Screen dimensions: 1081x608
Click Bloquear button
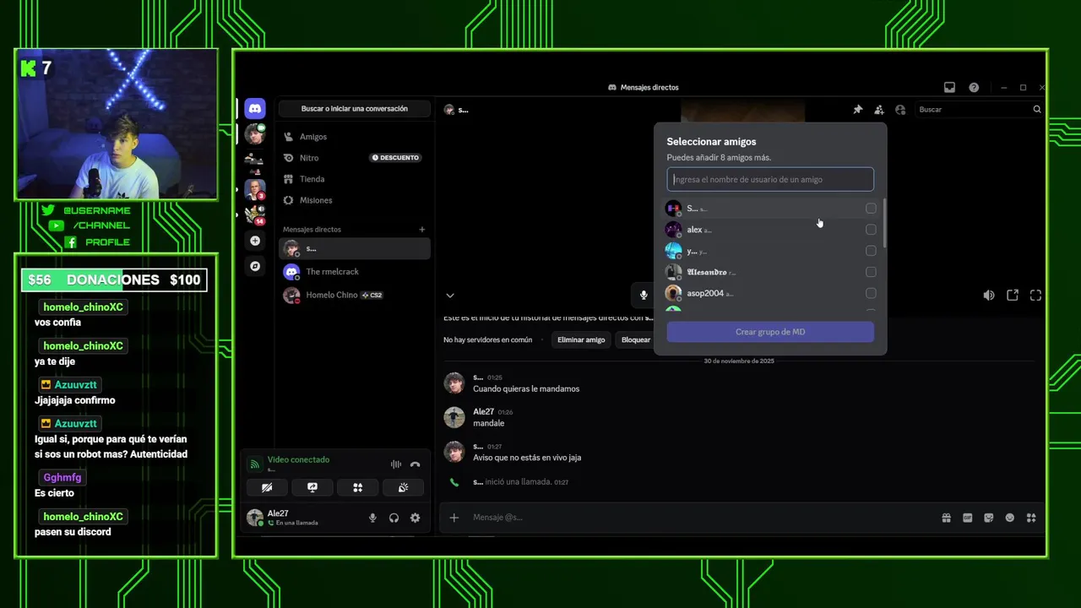pyautogui.click(x=635, y=339)
